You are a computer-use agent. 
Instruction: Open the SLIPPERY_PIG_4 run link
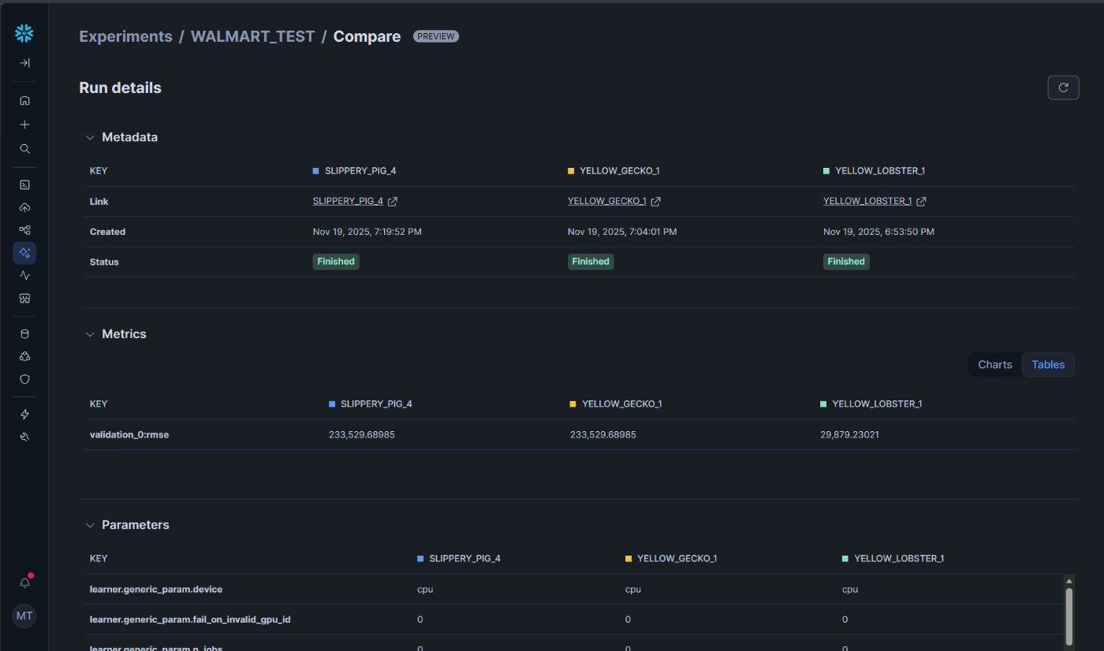click(x=348, y=201)
